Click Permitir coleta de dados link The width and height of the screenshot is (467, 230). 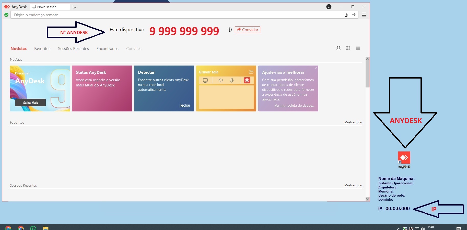point(294,105)
